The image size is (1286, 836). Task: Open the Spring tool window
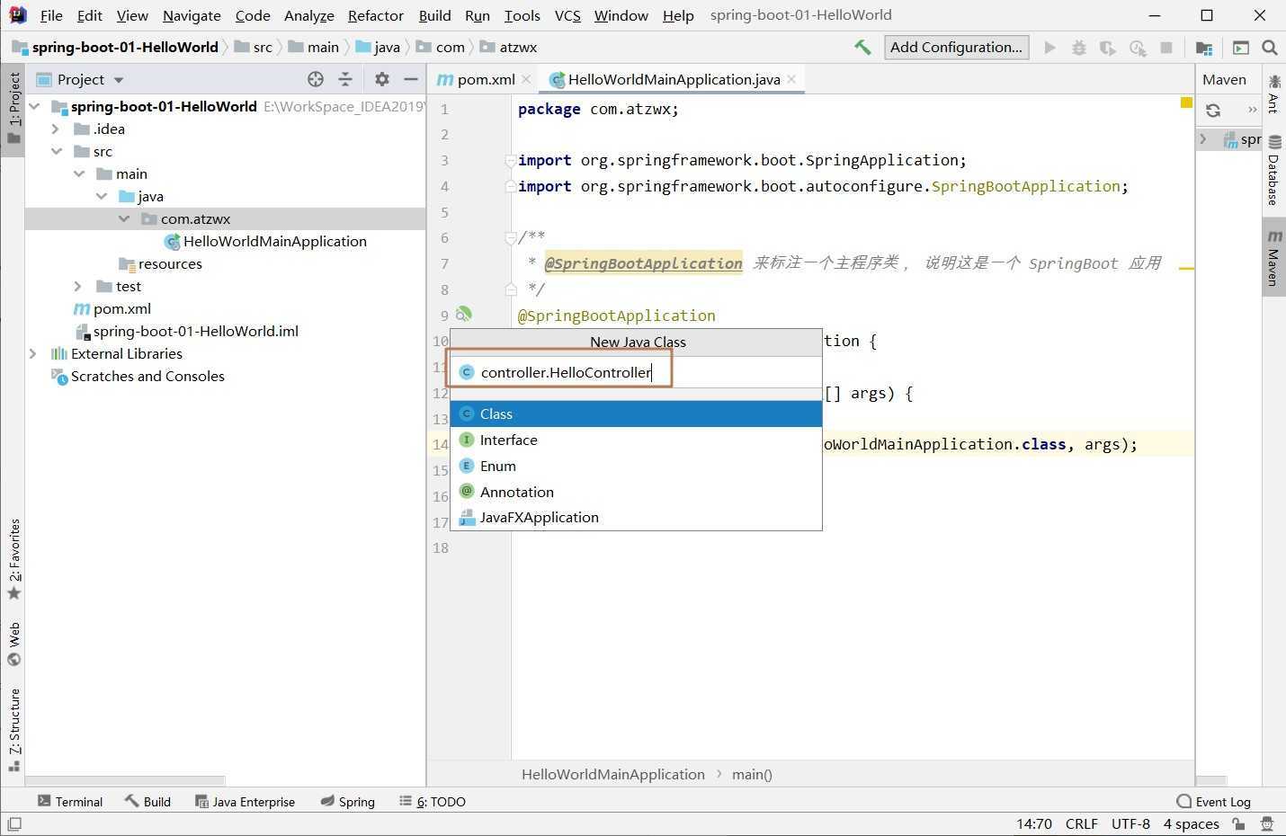click(347, 801)
